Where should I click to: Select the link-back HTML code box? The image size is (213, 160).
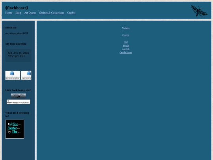tap(18, 102)
